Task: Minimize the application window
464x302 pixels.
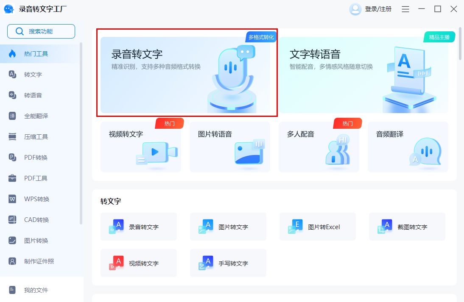Action: pos(422,9)
